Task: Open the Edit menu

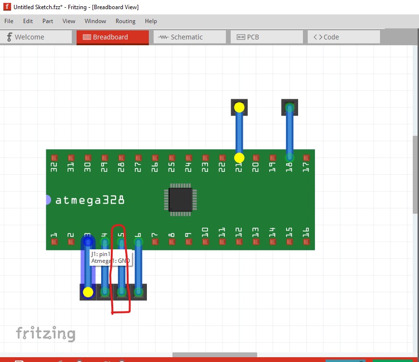Action: tap(28, 21)
